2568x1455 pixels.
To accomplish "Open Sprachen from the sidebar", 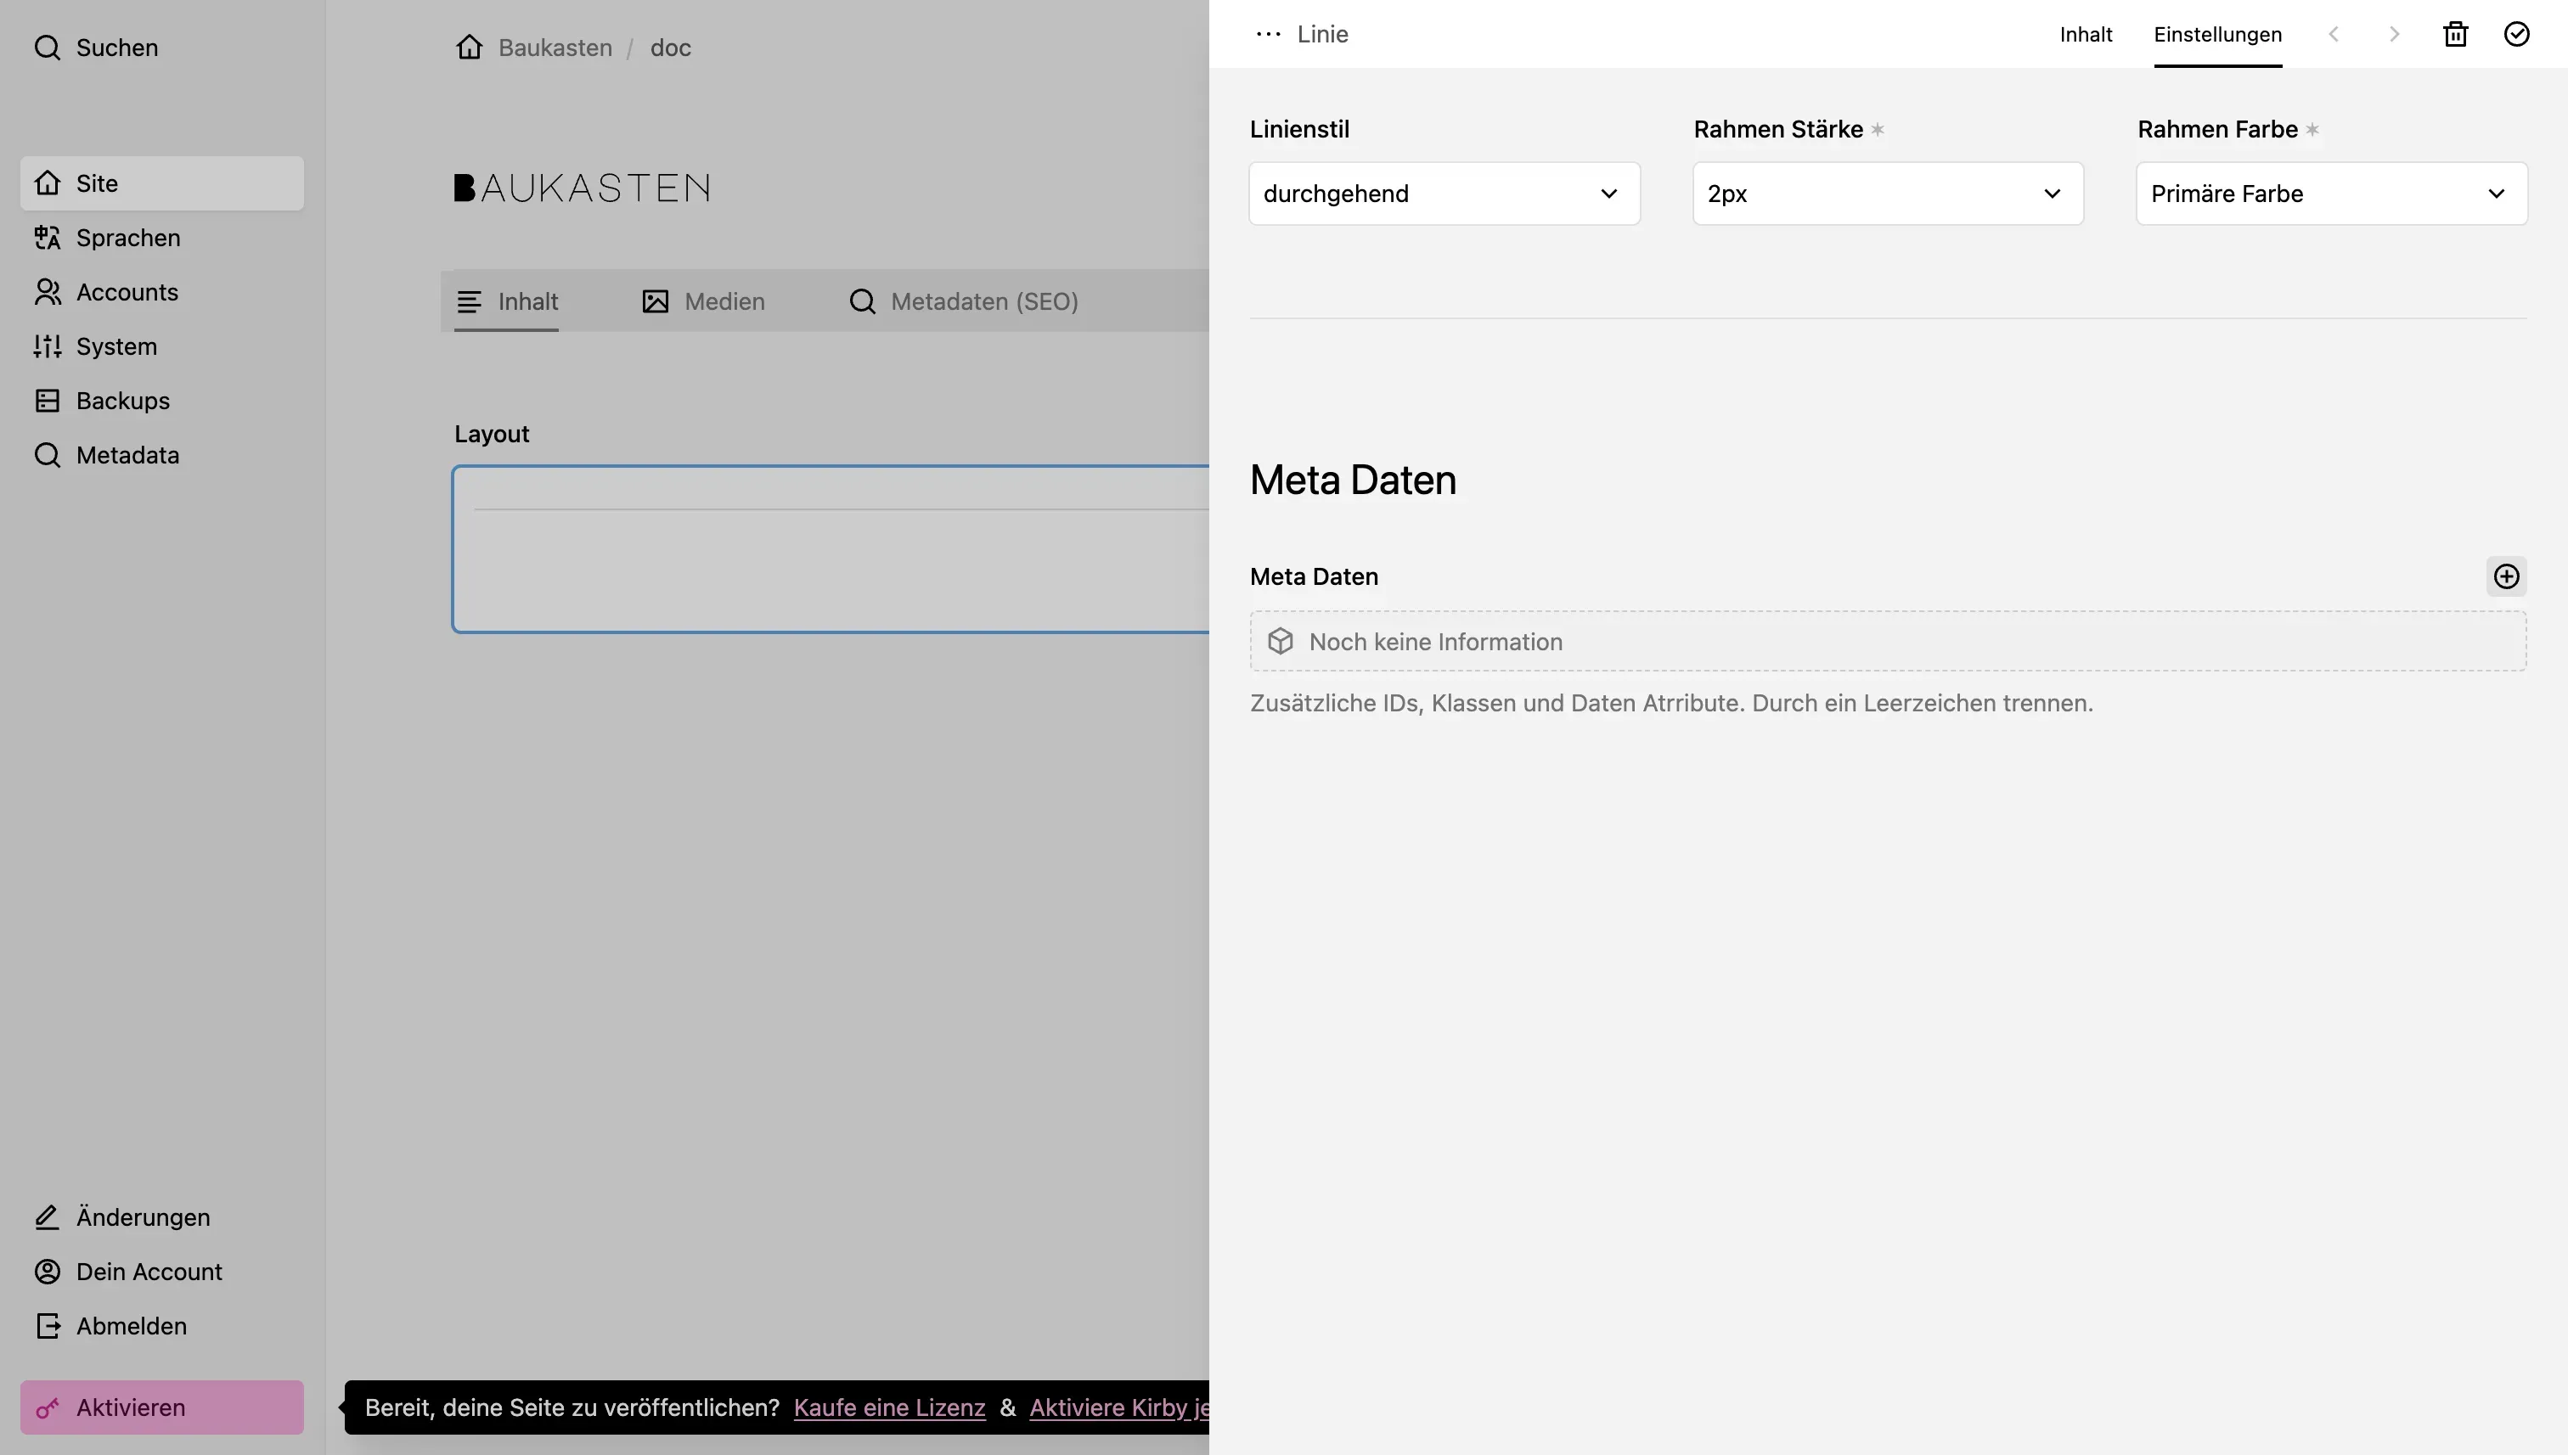I will (x=127, y=238).
